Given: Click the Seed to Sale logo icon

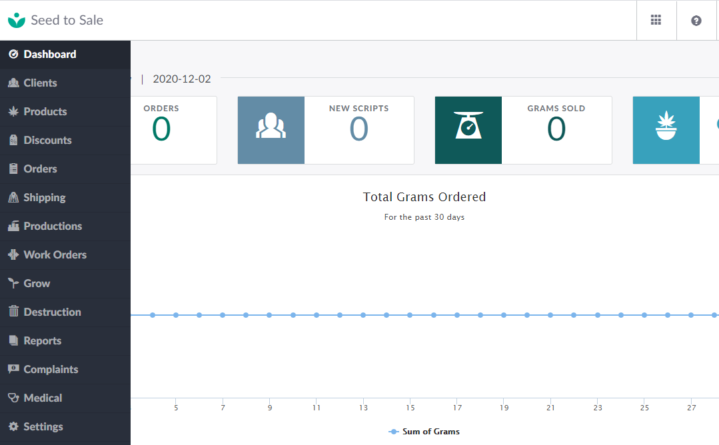Looking at the screenshot, I should tap(17, 20).
